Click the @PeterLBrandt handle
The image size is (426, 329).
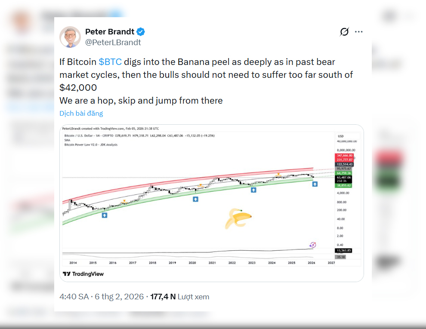[x=113, y=43]
